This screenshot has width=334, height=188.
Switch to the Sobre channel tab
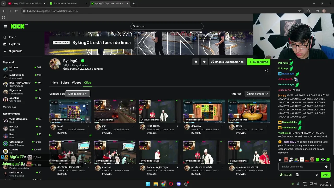pyautogui.click(x=65, y=83)
